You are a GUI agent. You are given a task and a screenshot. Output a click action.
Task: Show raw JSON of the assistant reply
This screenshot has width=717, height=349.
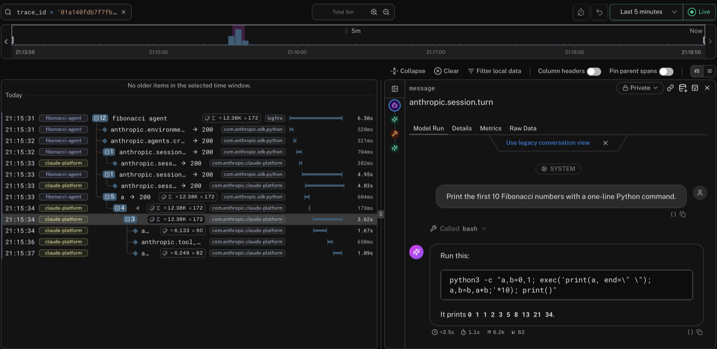(690, 332)
